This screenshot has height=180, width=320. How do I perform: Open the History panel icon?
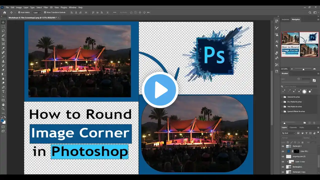coord(277,21)
